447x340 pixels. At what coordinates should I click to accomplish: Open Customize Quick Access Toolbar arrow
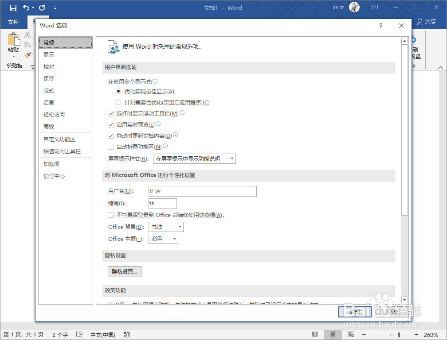[x=55, y=8]
